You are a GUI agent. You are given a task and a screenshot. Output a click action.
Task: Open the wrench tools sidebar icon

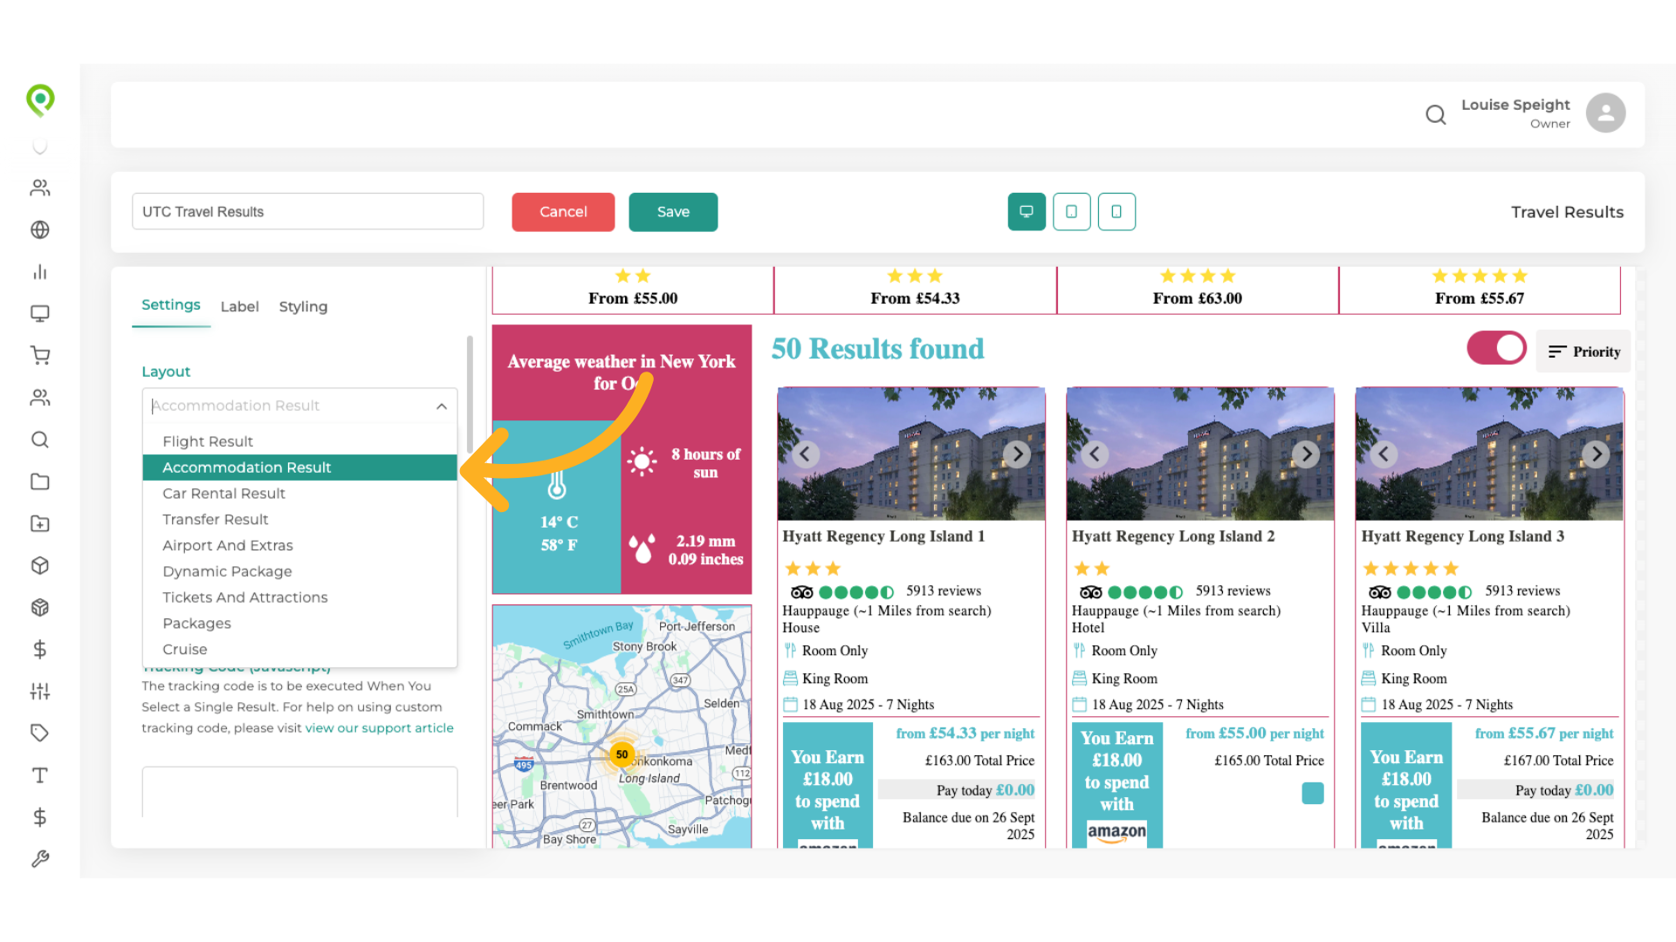(x=40, y=859)
